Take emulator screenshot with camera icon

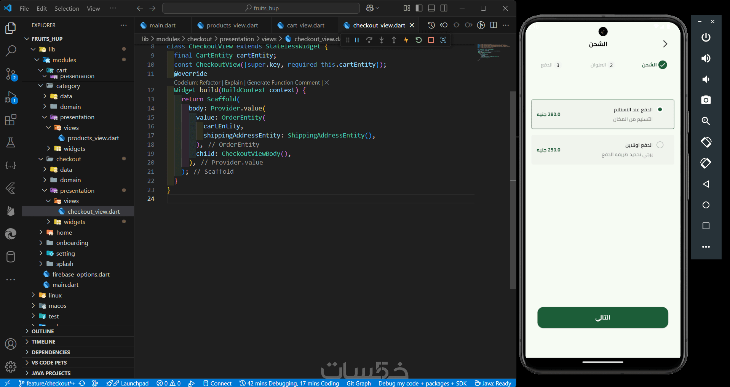tap(706, 100)
